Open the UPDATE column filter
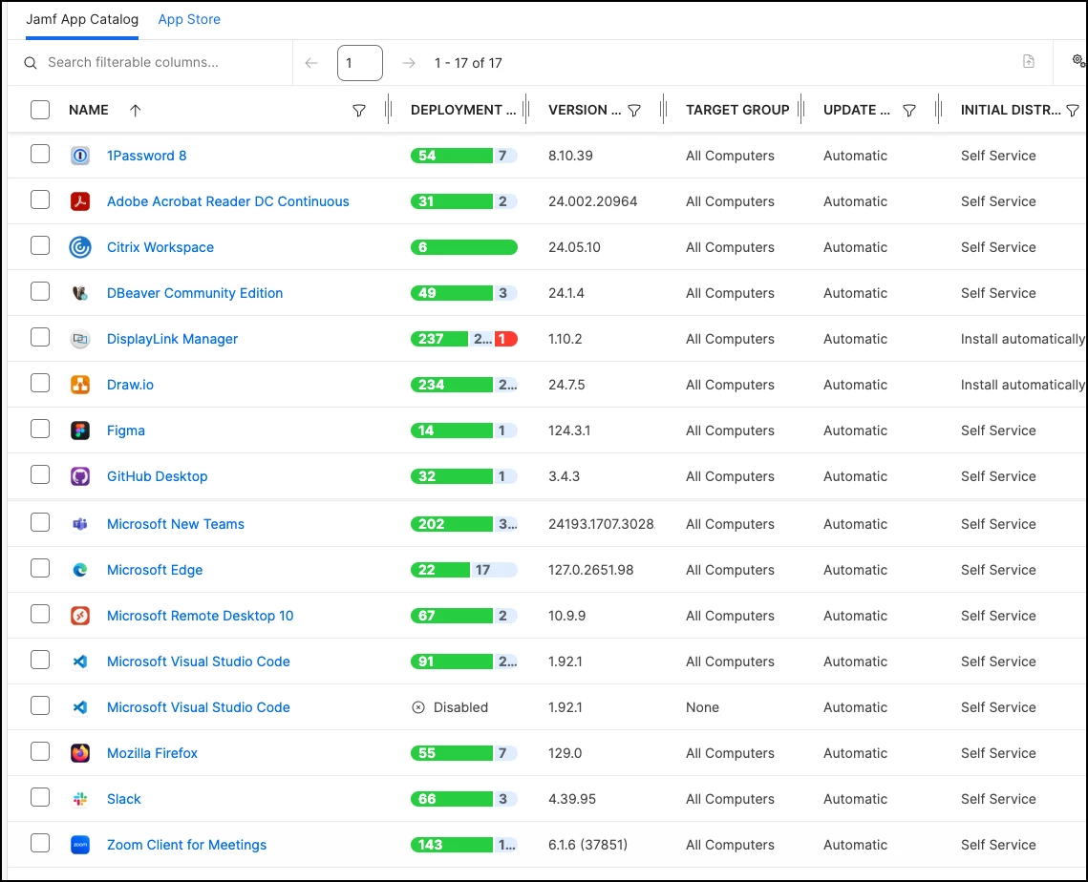 coord(909,111)
